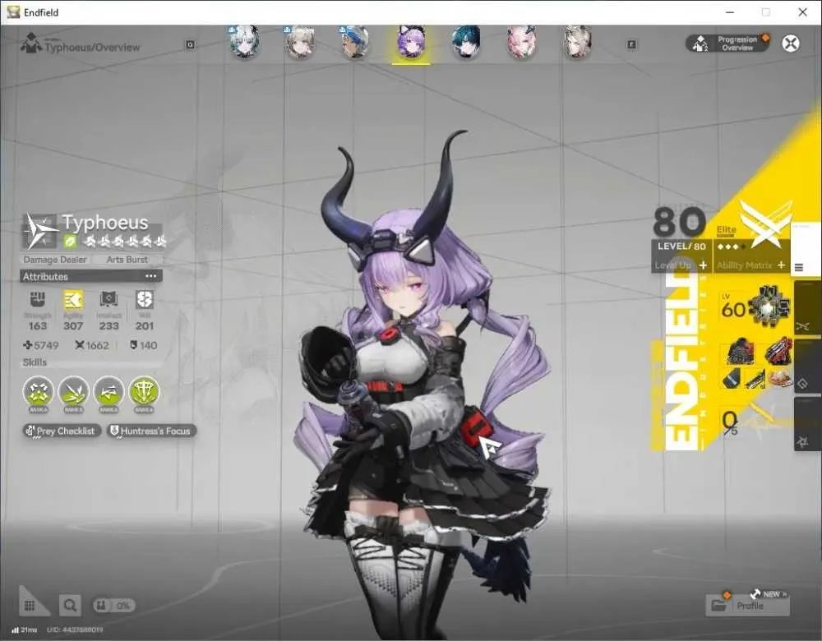Viewport: 822px width, 641px height.
Task: Pick the last grey-haired operator portrait
Action: click(577, 42)
